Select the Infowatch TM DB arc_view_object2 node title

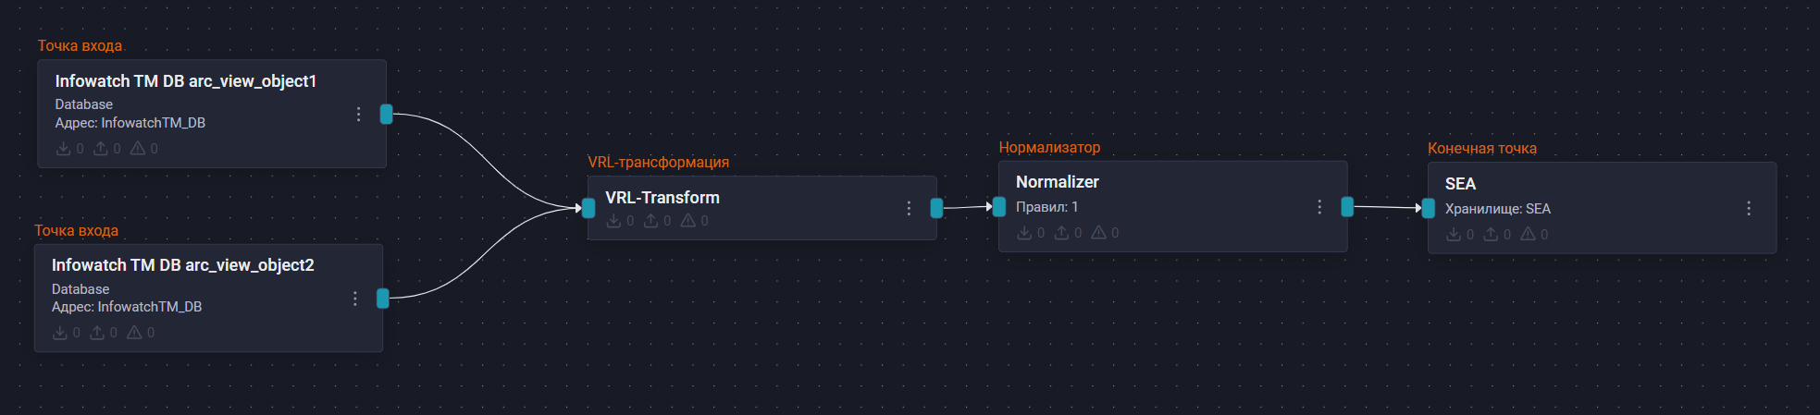click(x=183, y=265)
